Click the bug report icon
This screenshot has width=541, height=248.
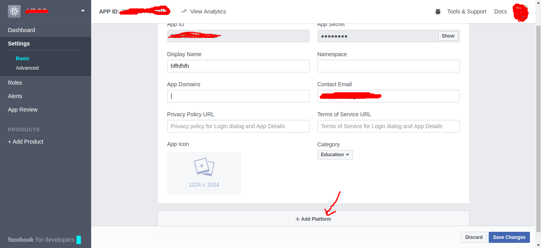(x=438, y=11)
